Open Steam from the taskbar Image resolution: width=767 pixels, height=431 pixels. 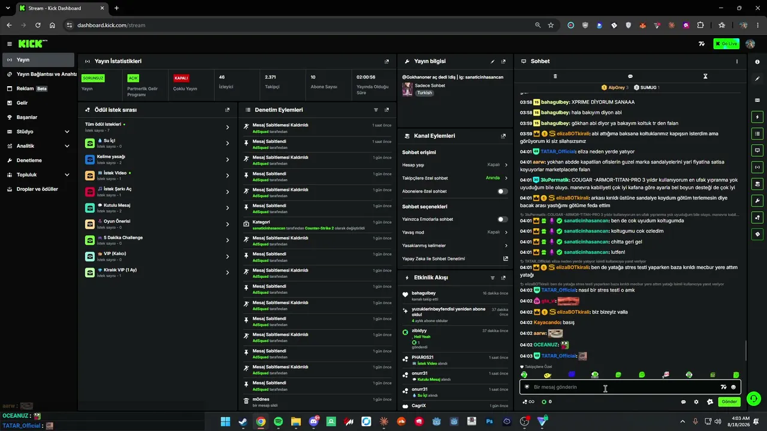click(243, 422)
